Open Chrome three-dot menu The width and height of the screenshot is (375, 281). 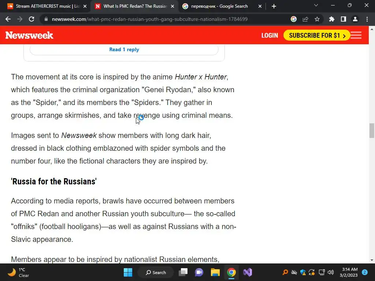click(x=367, y=19)
